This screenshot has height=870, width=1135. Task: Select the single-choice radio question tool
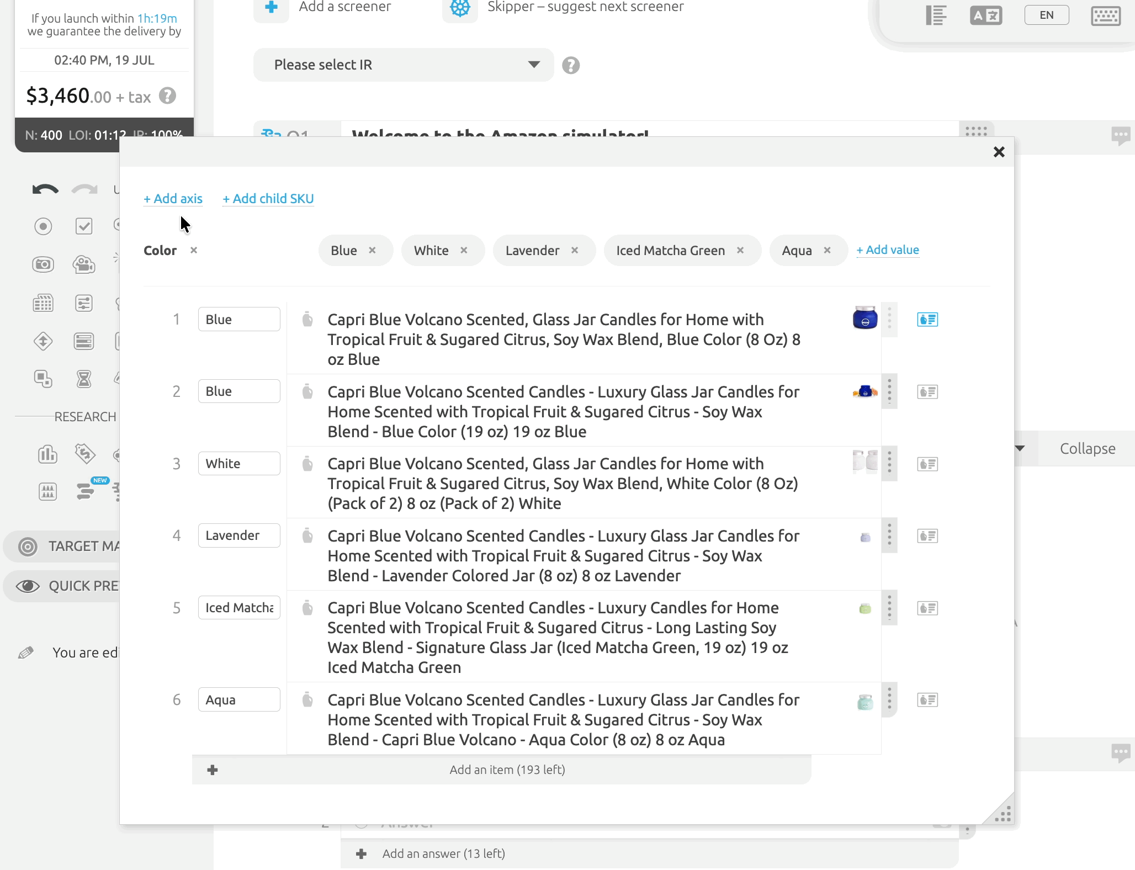point(43,226)
